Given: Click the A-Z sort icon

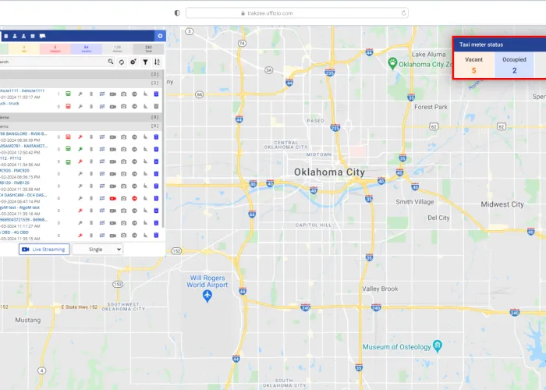Looking at the screenshot, I should 157,62.
